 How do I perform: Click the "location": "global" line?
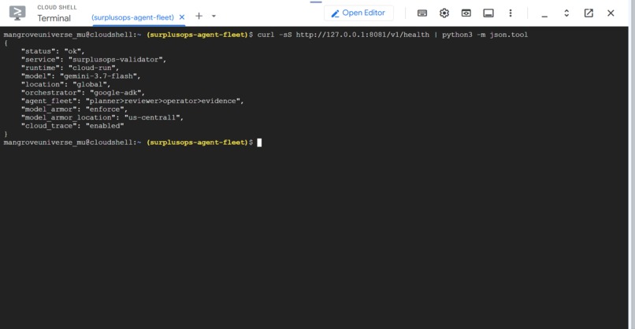tap(65, 84)
